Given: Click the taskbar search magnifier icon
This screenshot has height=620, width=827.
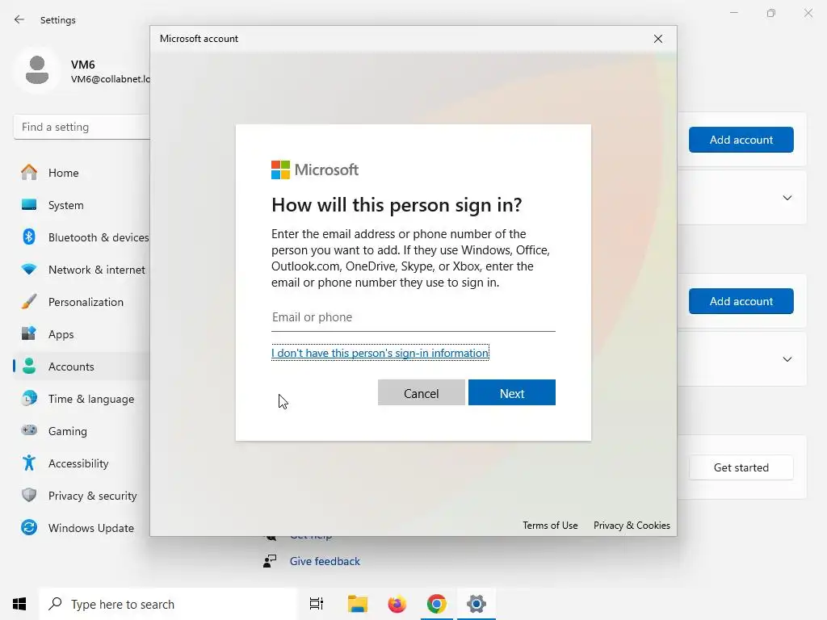Looking at the screenshot, I should tap(56, 604).
